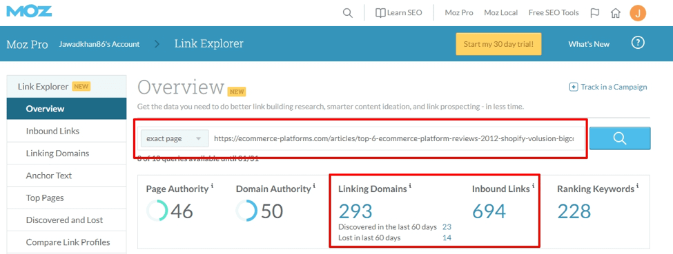The height and width of the screenshot is (254, 673).
Task: Open the search magnifier in top navigation
Action: [x=347, y=13]
